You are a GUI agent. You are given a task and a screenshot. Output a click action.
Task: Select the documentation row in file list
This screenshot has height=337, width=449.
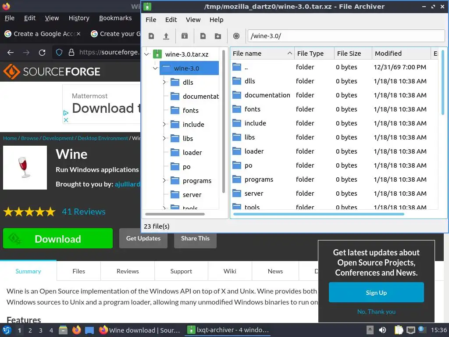point(334,95)
